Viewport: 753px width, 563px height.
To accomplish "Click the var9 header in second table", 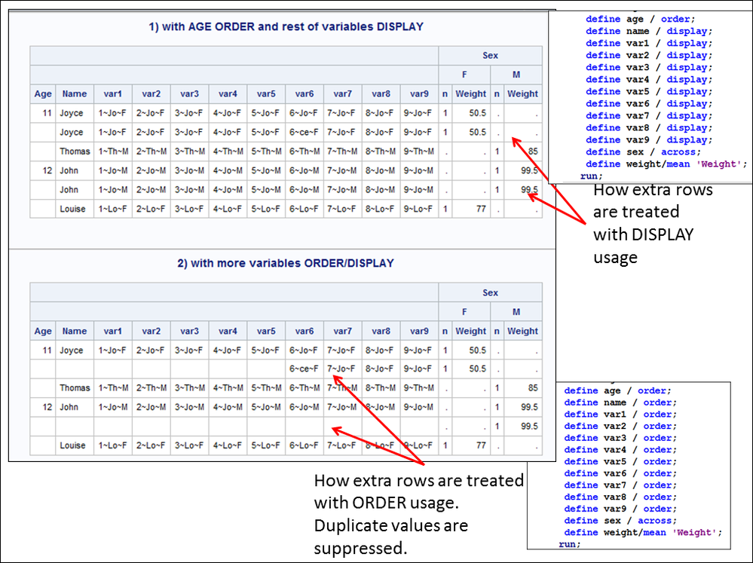I will [419, 331].
